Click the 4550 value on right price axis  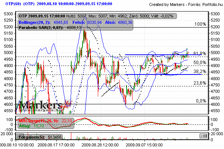pos(215,111)
